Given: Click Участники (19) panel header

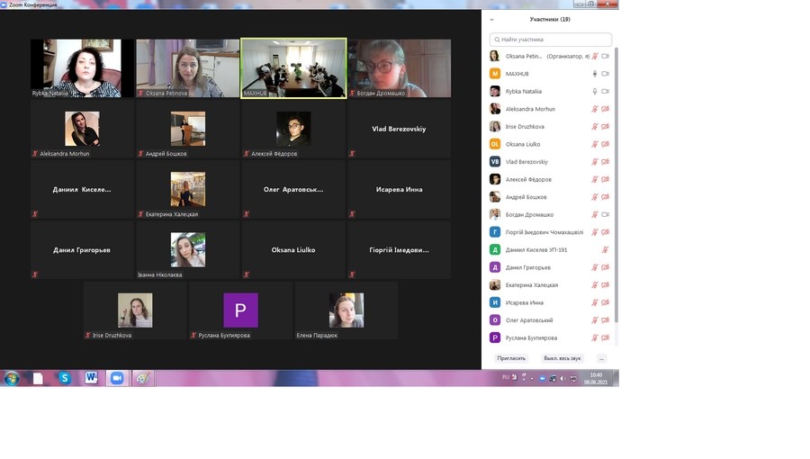Looking at the screenshot, I should pyautogui.click(x=550, y=20).
